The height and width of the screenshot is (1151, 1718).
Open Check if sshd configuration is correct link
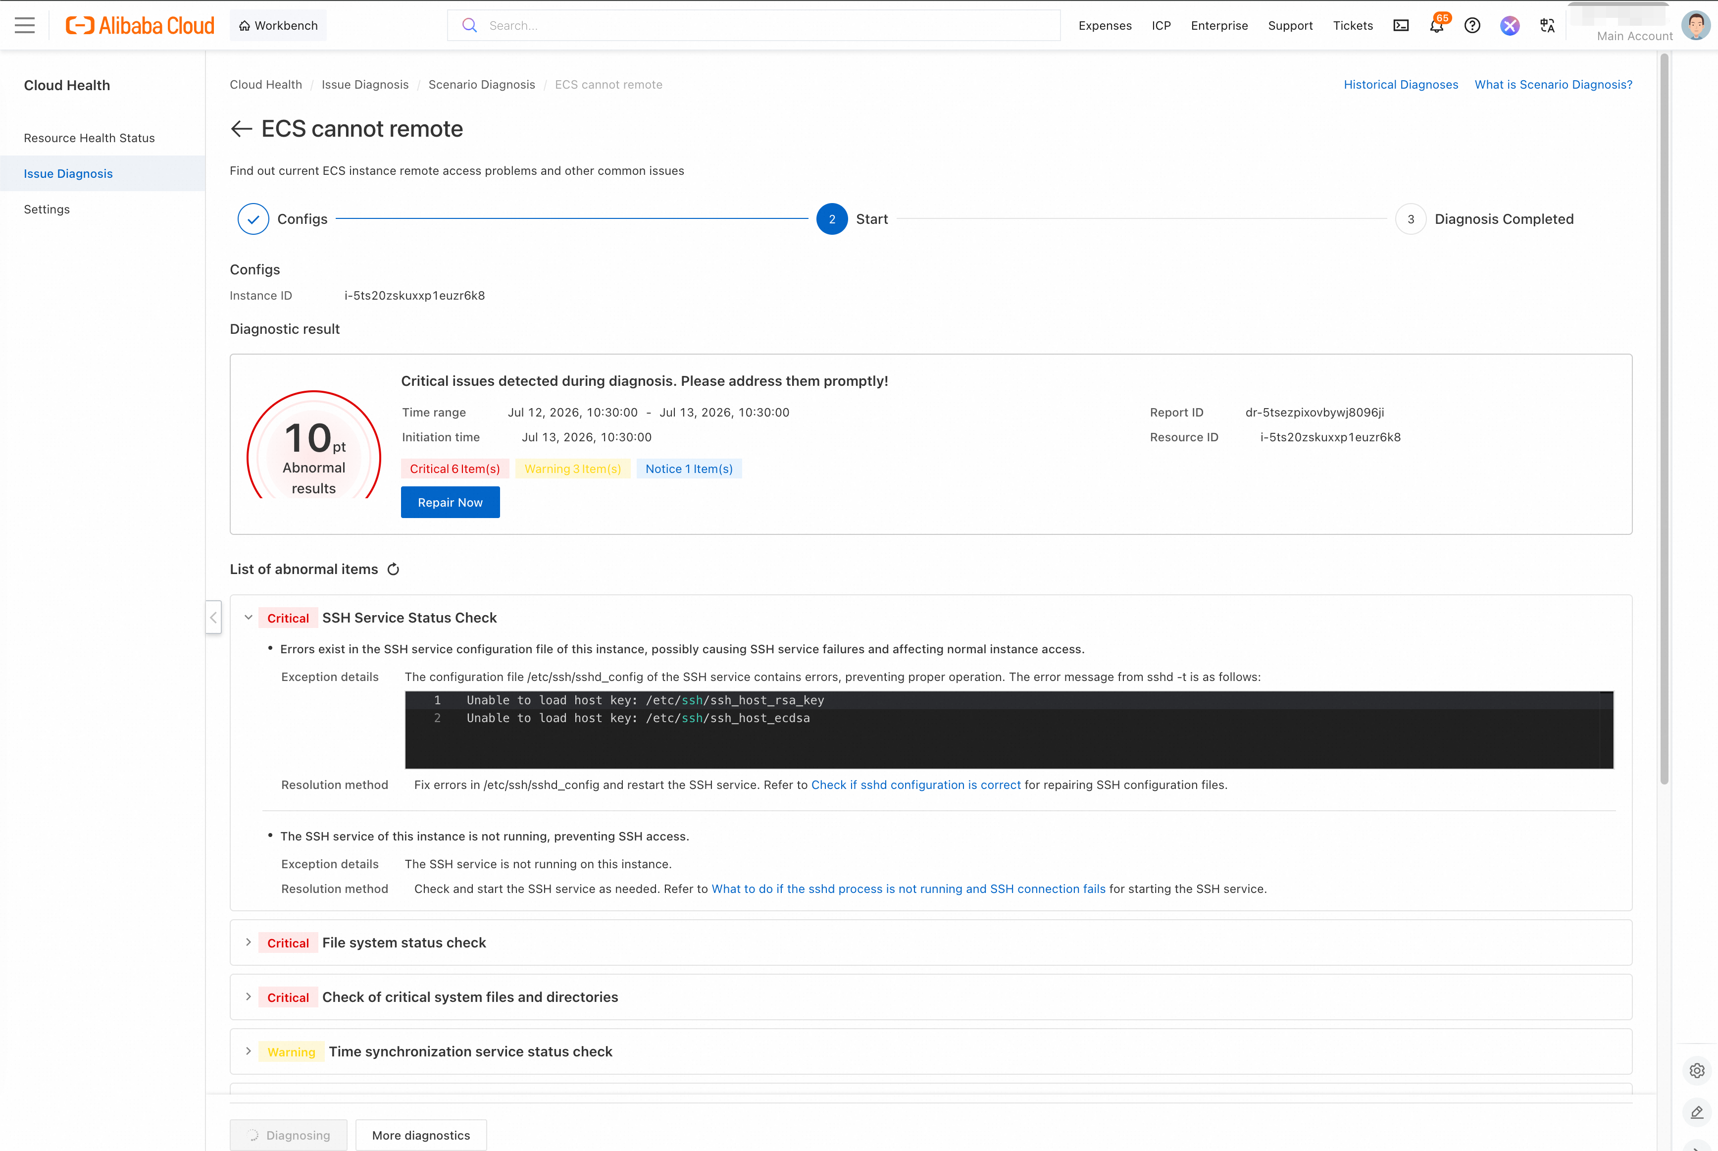coord(916,785)
